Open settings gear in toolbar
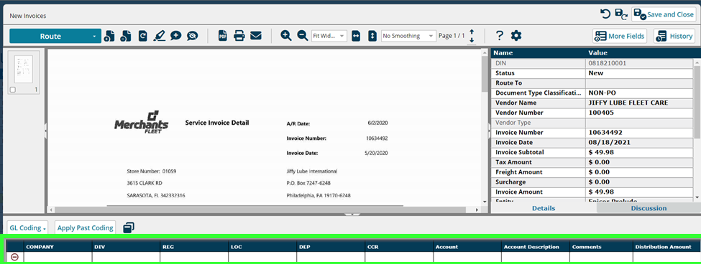The height and width of the screenshot is (264, 701). 516,36
